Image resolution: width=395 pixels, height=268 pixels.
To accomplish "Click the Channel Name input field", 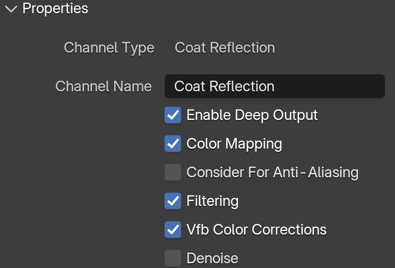I will pos(274,86).
